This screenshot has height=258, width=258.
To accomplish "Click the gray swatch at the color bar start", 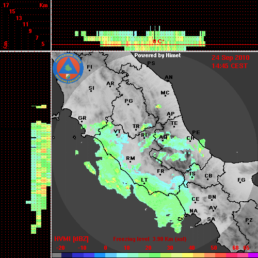I will point(57,255).
